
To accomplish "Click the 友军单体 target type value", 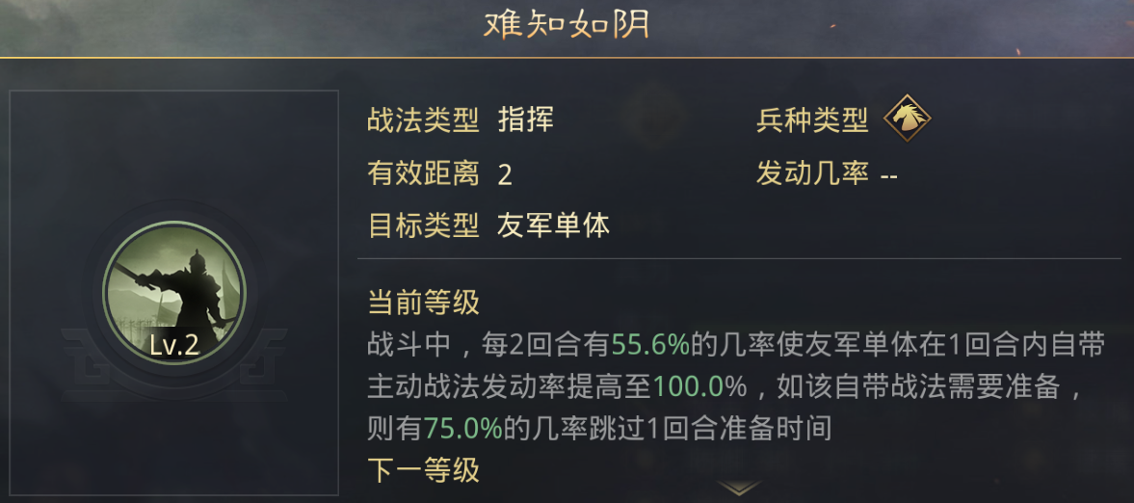I will pyautogui.click(x=553, y=225).
